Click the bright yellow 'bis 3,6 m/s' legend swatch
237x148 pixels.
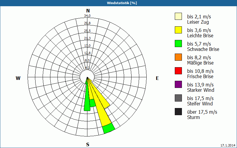point(178,30)
